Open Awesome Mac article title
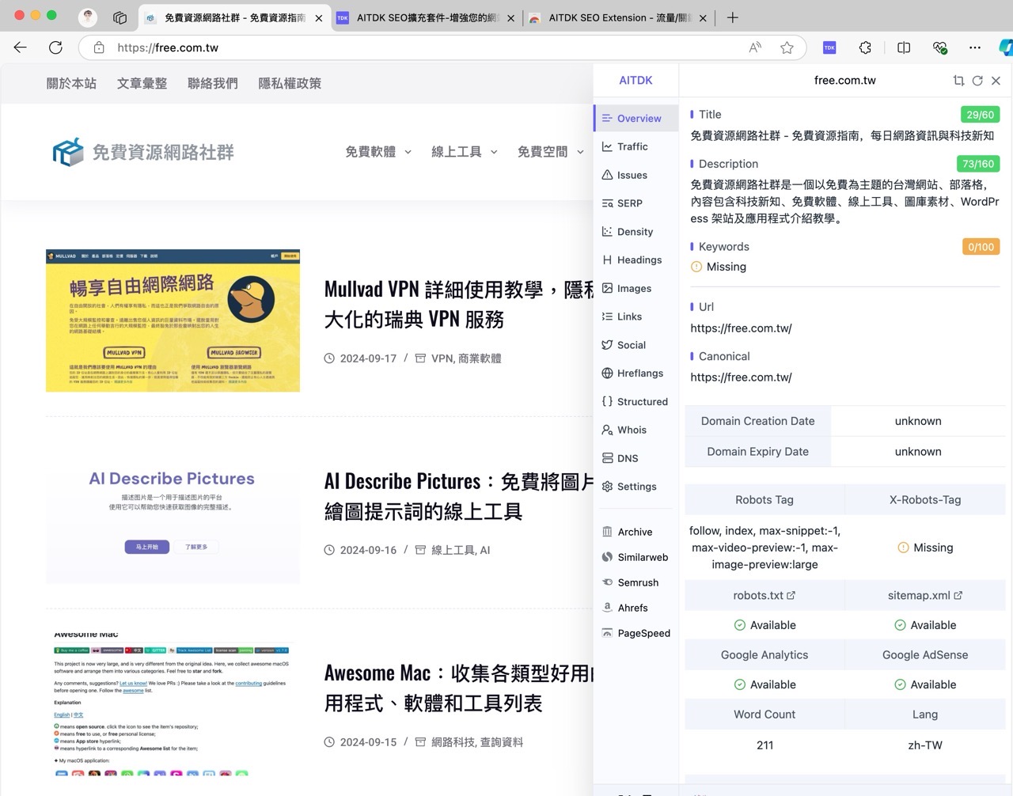The height and width of the screenshot is (796, 1013). [458, 688]
